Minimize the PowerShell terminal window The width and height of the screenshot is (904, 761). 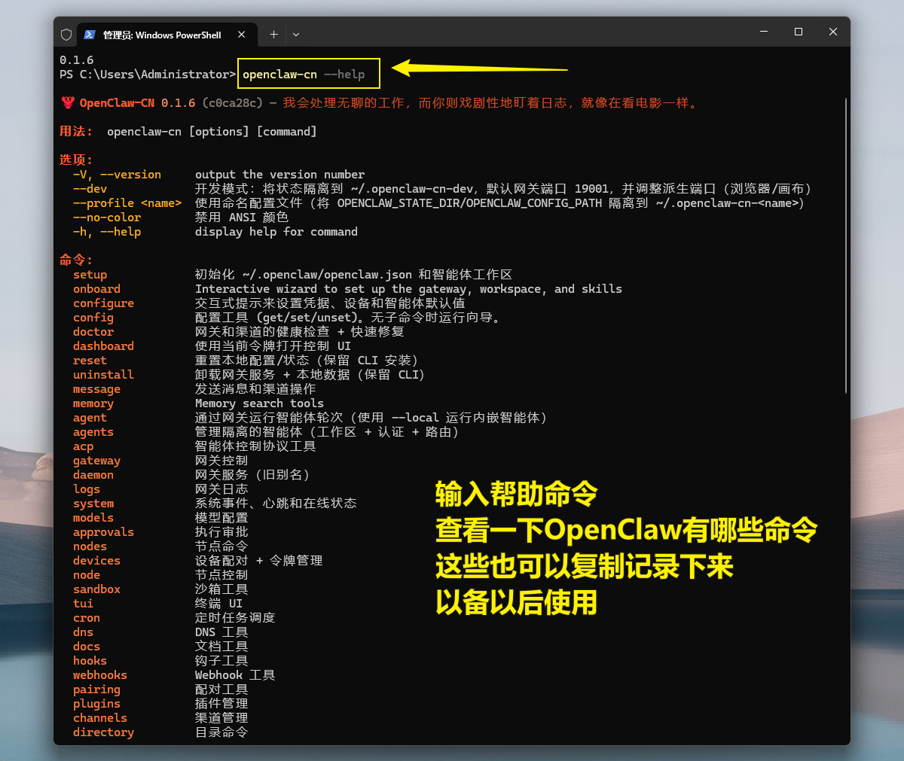coord(764,32)
